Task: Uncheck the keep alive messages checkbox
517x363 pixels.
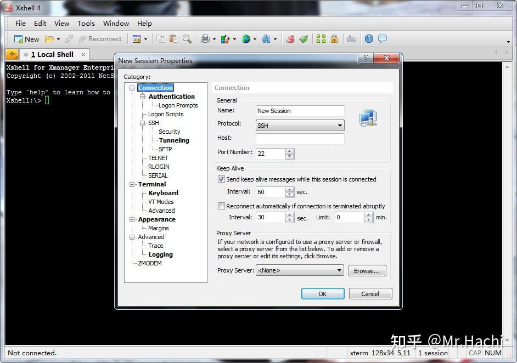Action: tap(221, 179)
